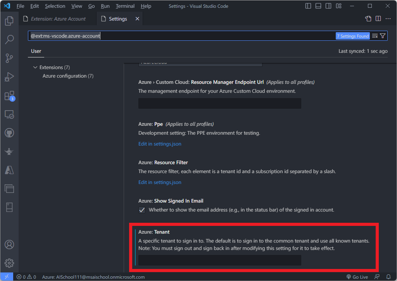Open the Help menu
The width and height of the screenshot is (397, 281).
click(146, 6)
